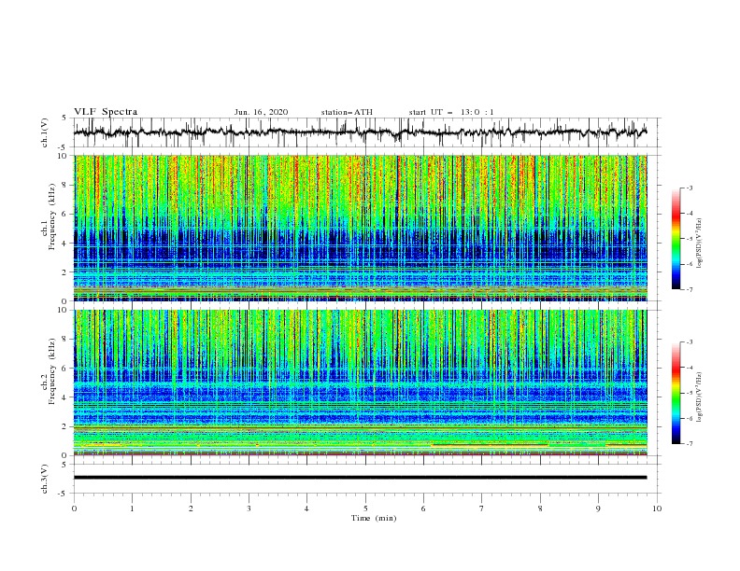Click the black ch.3 voltage trace
This screenshot has width=740, height=571.
360,478
